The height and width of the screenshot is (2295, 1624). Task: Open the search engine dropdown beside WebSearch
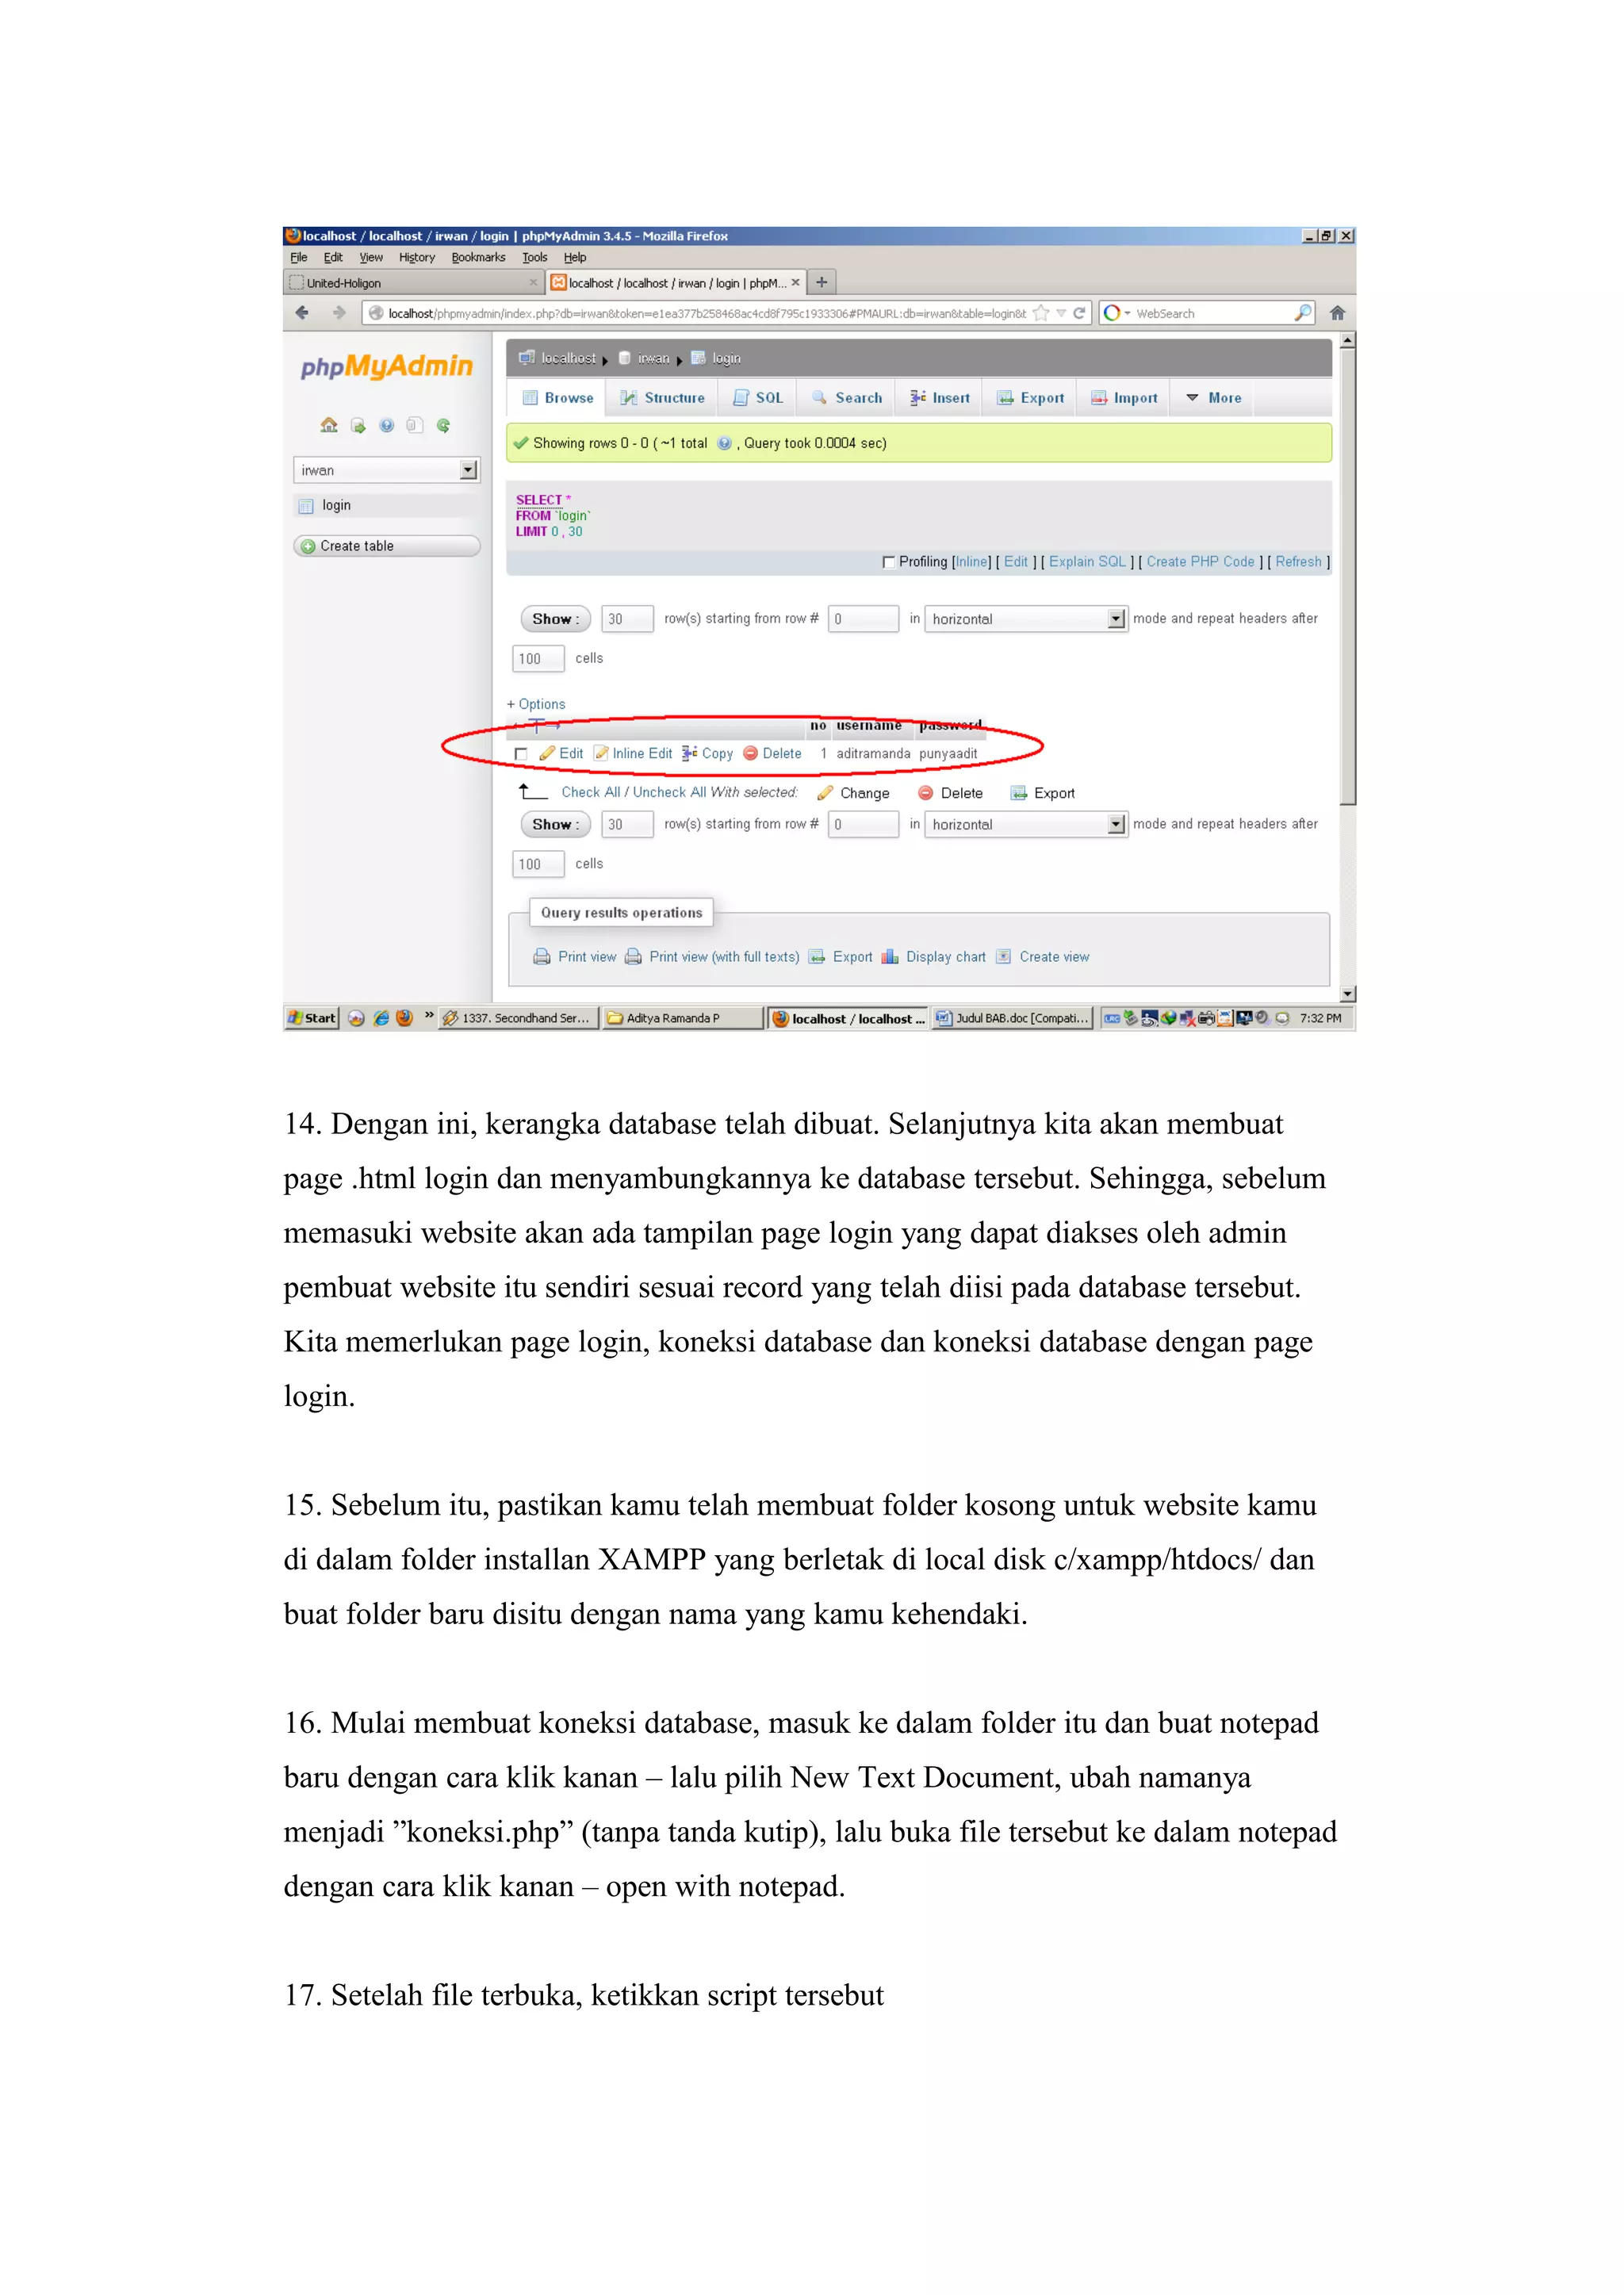pos(1128,313)
